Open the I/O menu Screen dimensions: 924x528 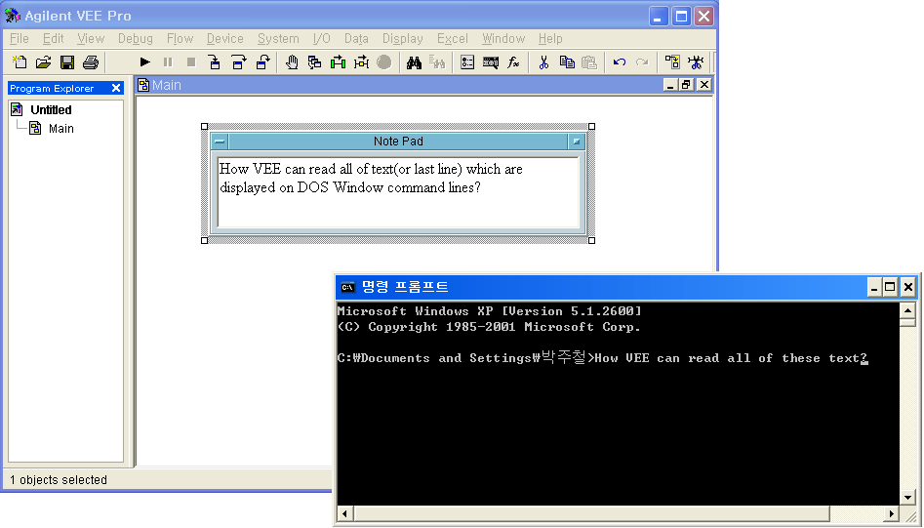(321, 39)
